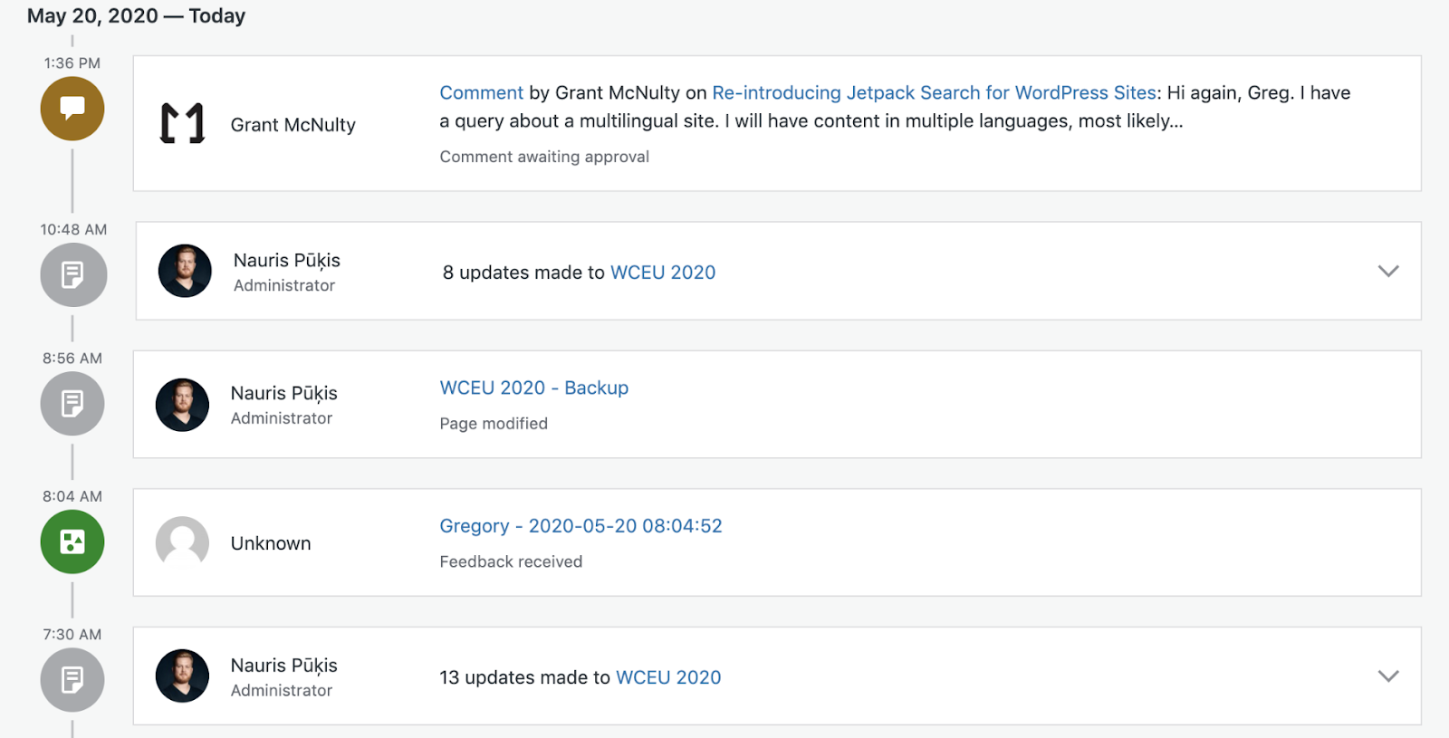Open the Gregory - 2020-05-20 feedback link
Image resolution: width=1449 pixels, height=738 pixels.
pyautogui.click(x=581, y=525)
